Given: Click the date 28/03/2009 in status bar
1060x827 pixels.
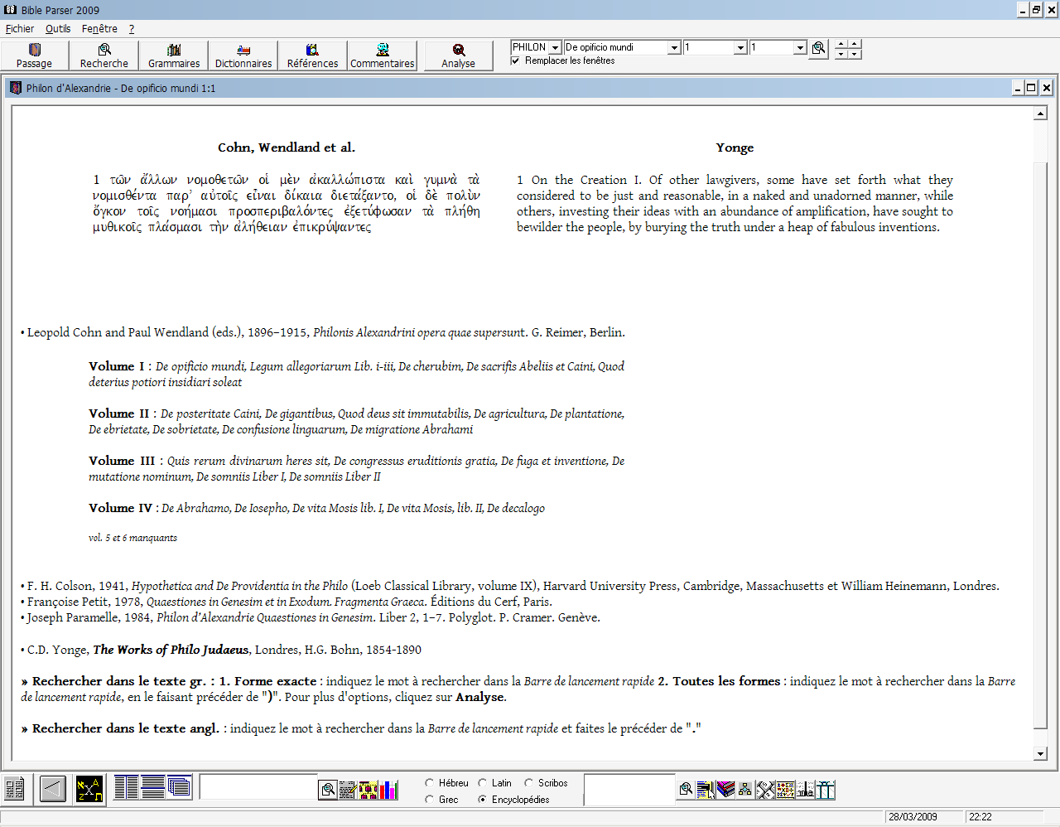Looking at the screenshot, I should (x=913, y=817).
